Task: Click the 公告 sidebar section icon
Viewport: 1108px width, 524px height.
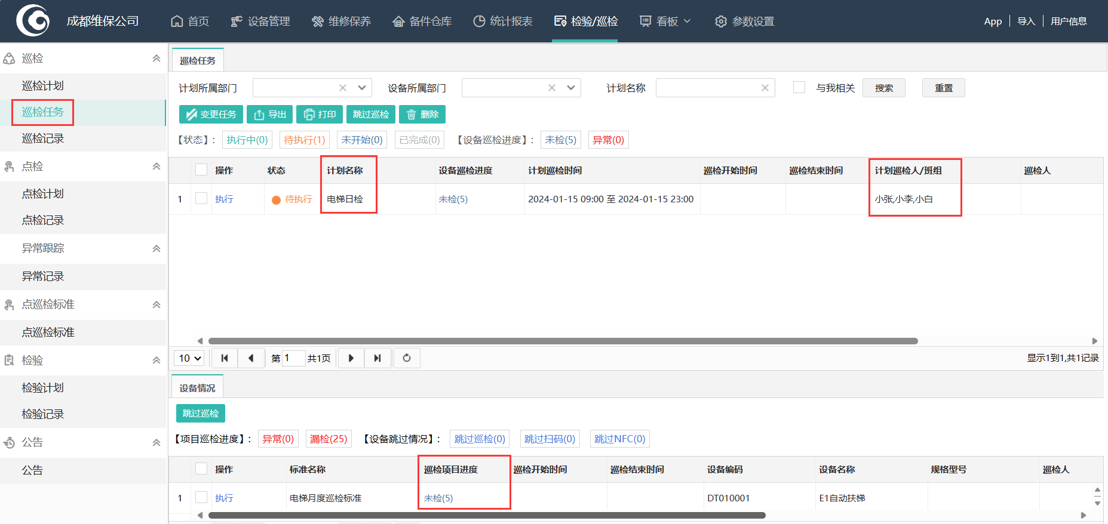Action: click(9, 442)
